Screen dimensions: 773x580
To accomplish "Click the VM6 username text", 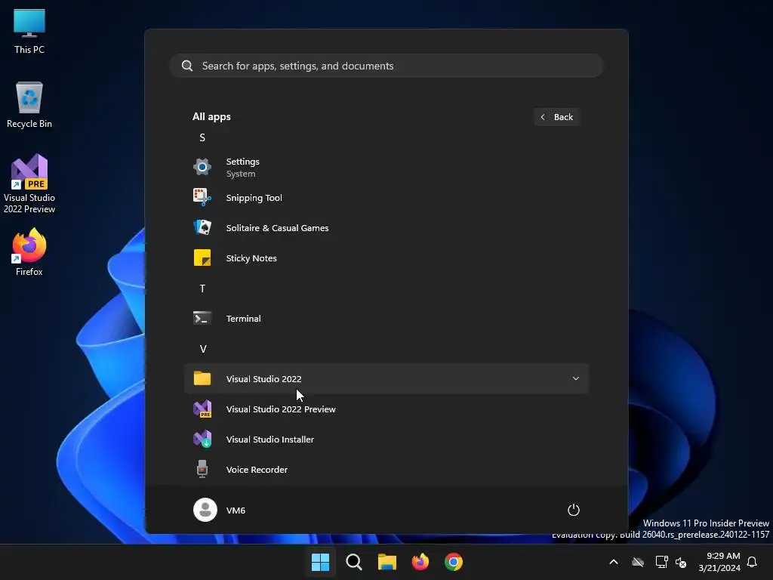I will [236, 510].
